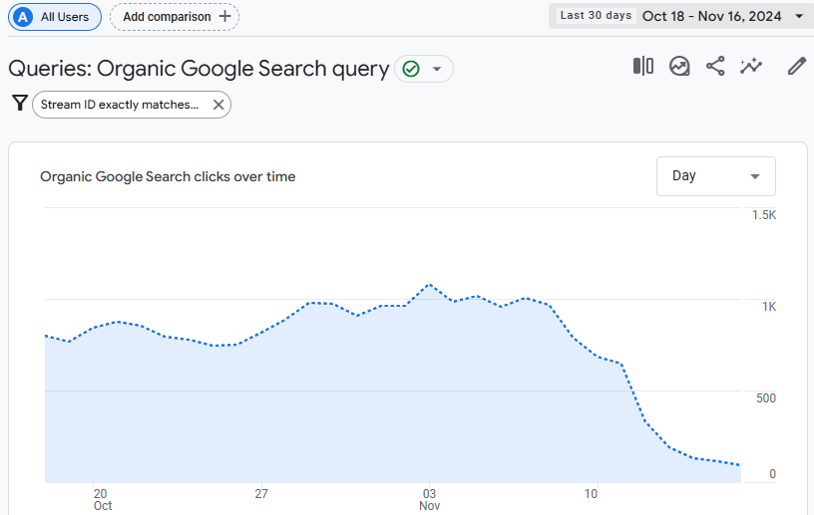Click the Oct 20 date axis label

tap(102, 499)
